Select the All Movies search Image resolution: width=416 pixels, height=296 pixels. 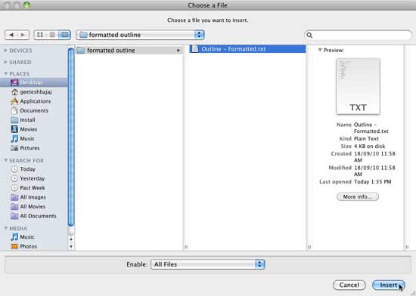pos(34,206)
